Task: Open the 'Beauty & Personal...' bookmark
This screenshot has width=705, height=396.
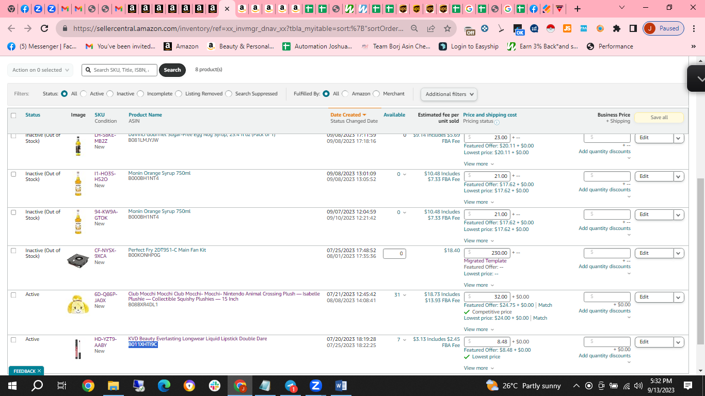Action: [241, 46]
